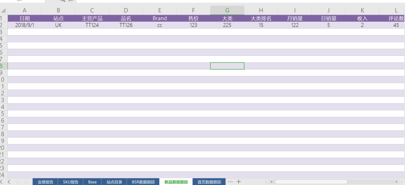This screenshot has height=185, width=405.
Task: Click the 大类 header cell
Action: coord(227,18)
